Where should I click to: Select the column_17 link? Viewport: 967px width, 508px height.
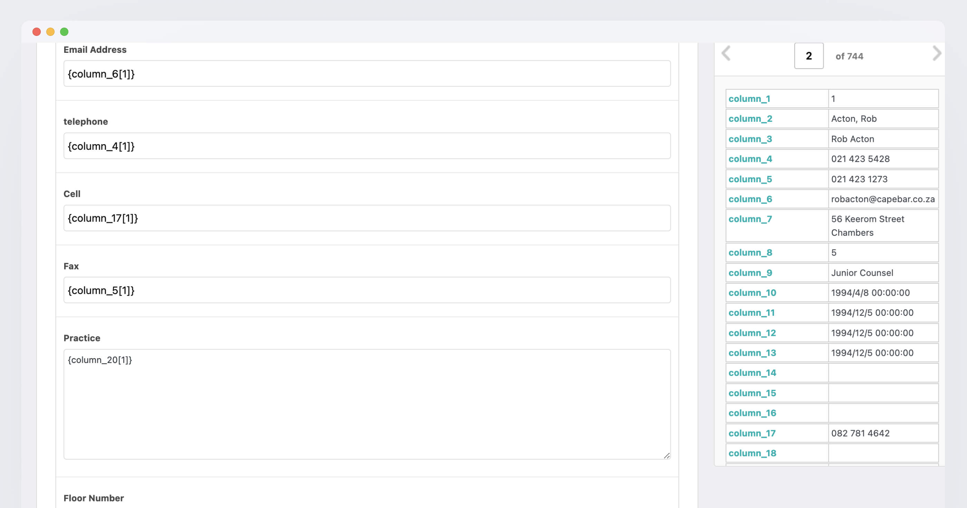pos(752,433)
